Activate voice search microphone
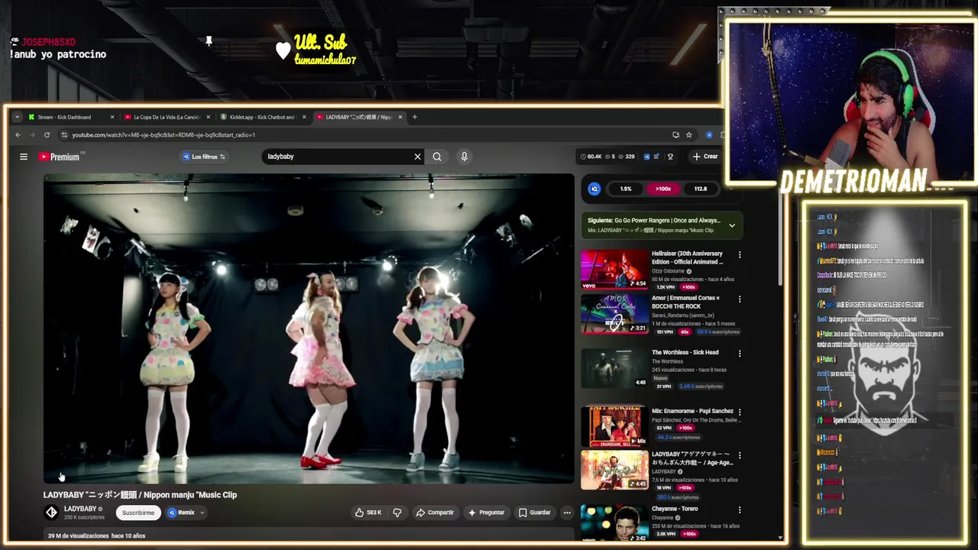This screenshot has width=978, height=550. [464, 157]
